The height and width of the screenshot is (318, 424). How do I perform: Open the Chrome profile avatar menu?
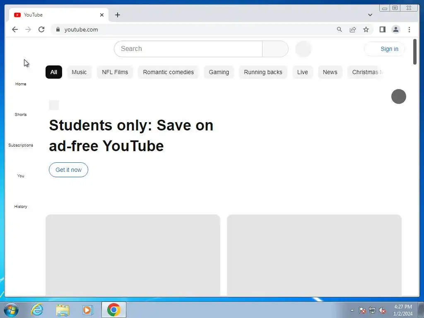(395, 29)
